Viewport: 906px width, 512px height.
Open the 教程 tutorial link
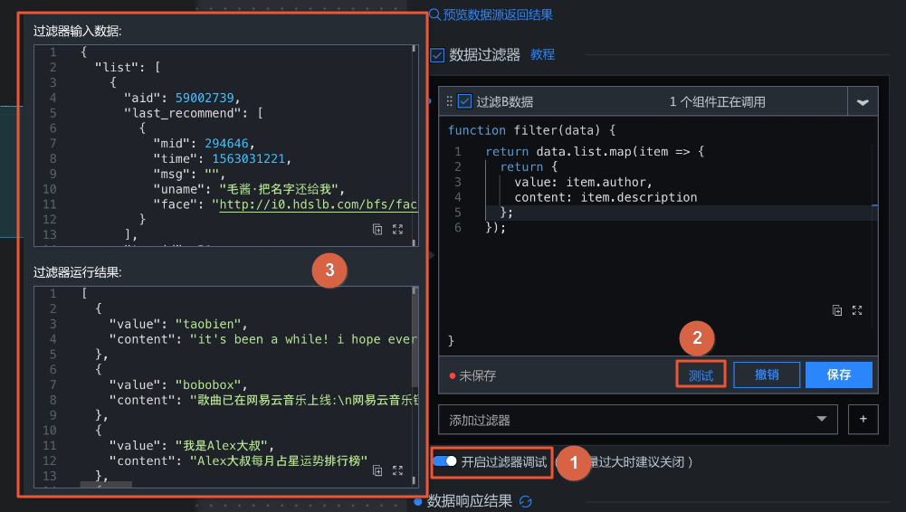click(x=542, y=55)
